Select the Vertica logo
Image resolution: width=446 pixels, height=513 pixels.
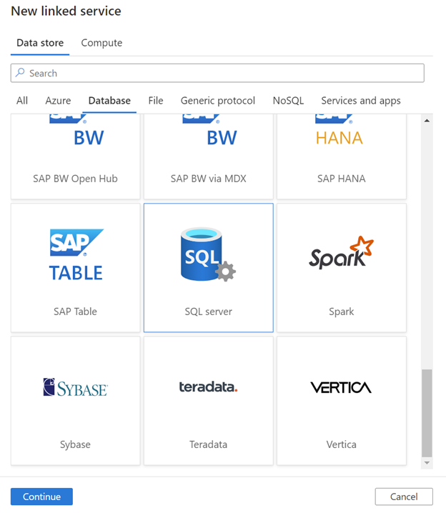coord(341,387)
